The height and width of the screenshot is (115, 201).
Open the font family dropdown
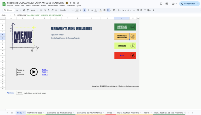tap(65, 10)
